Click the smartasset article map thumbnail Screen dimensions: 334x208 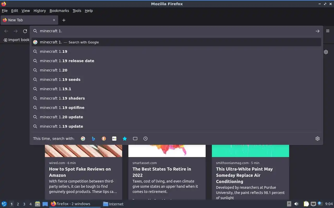click(167, 151)
